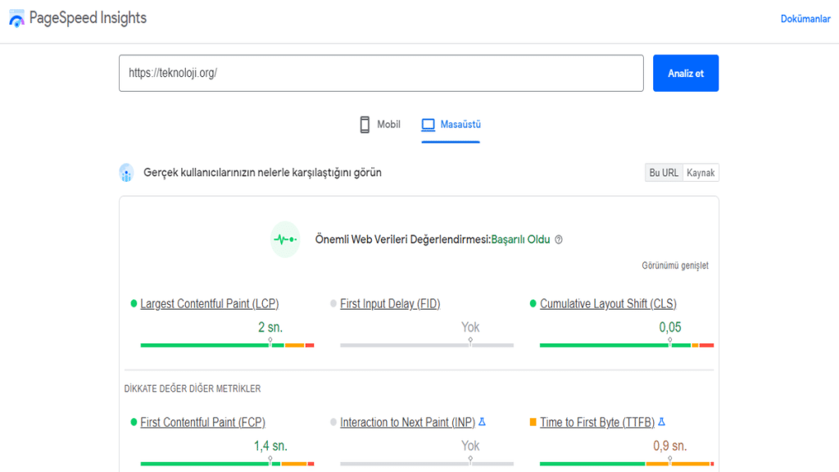Click the green dot beside LCP
Screen dimensions: 839x472
pyautogui.click(x=134, y=303)
